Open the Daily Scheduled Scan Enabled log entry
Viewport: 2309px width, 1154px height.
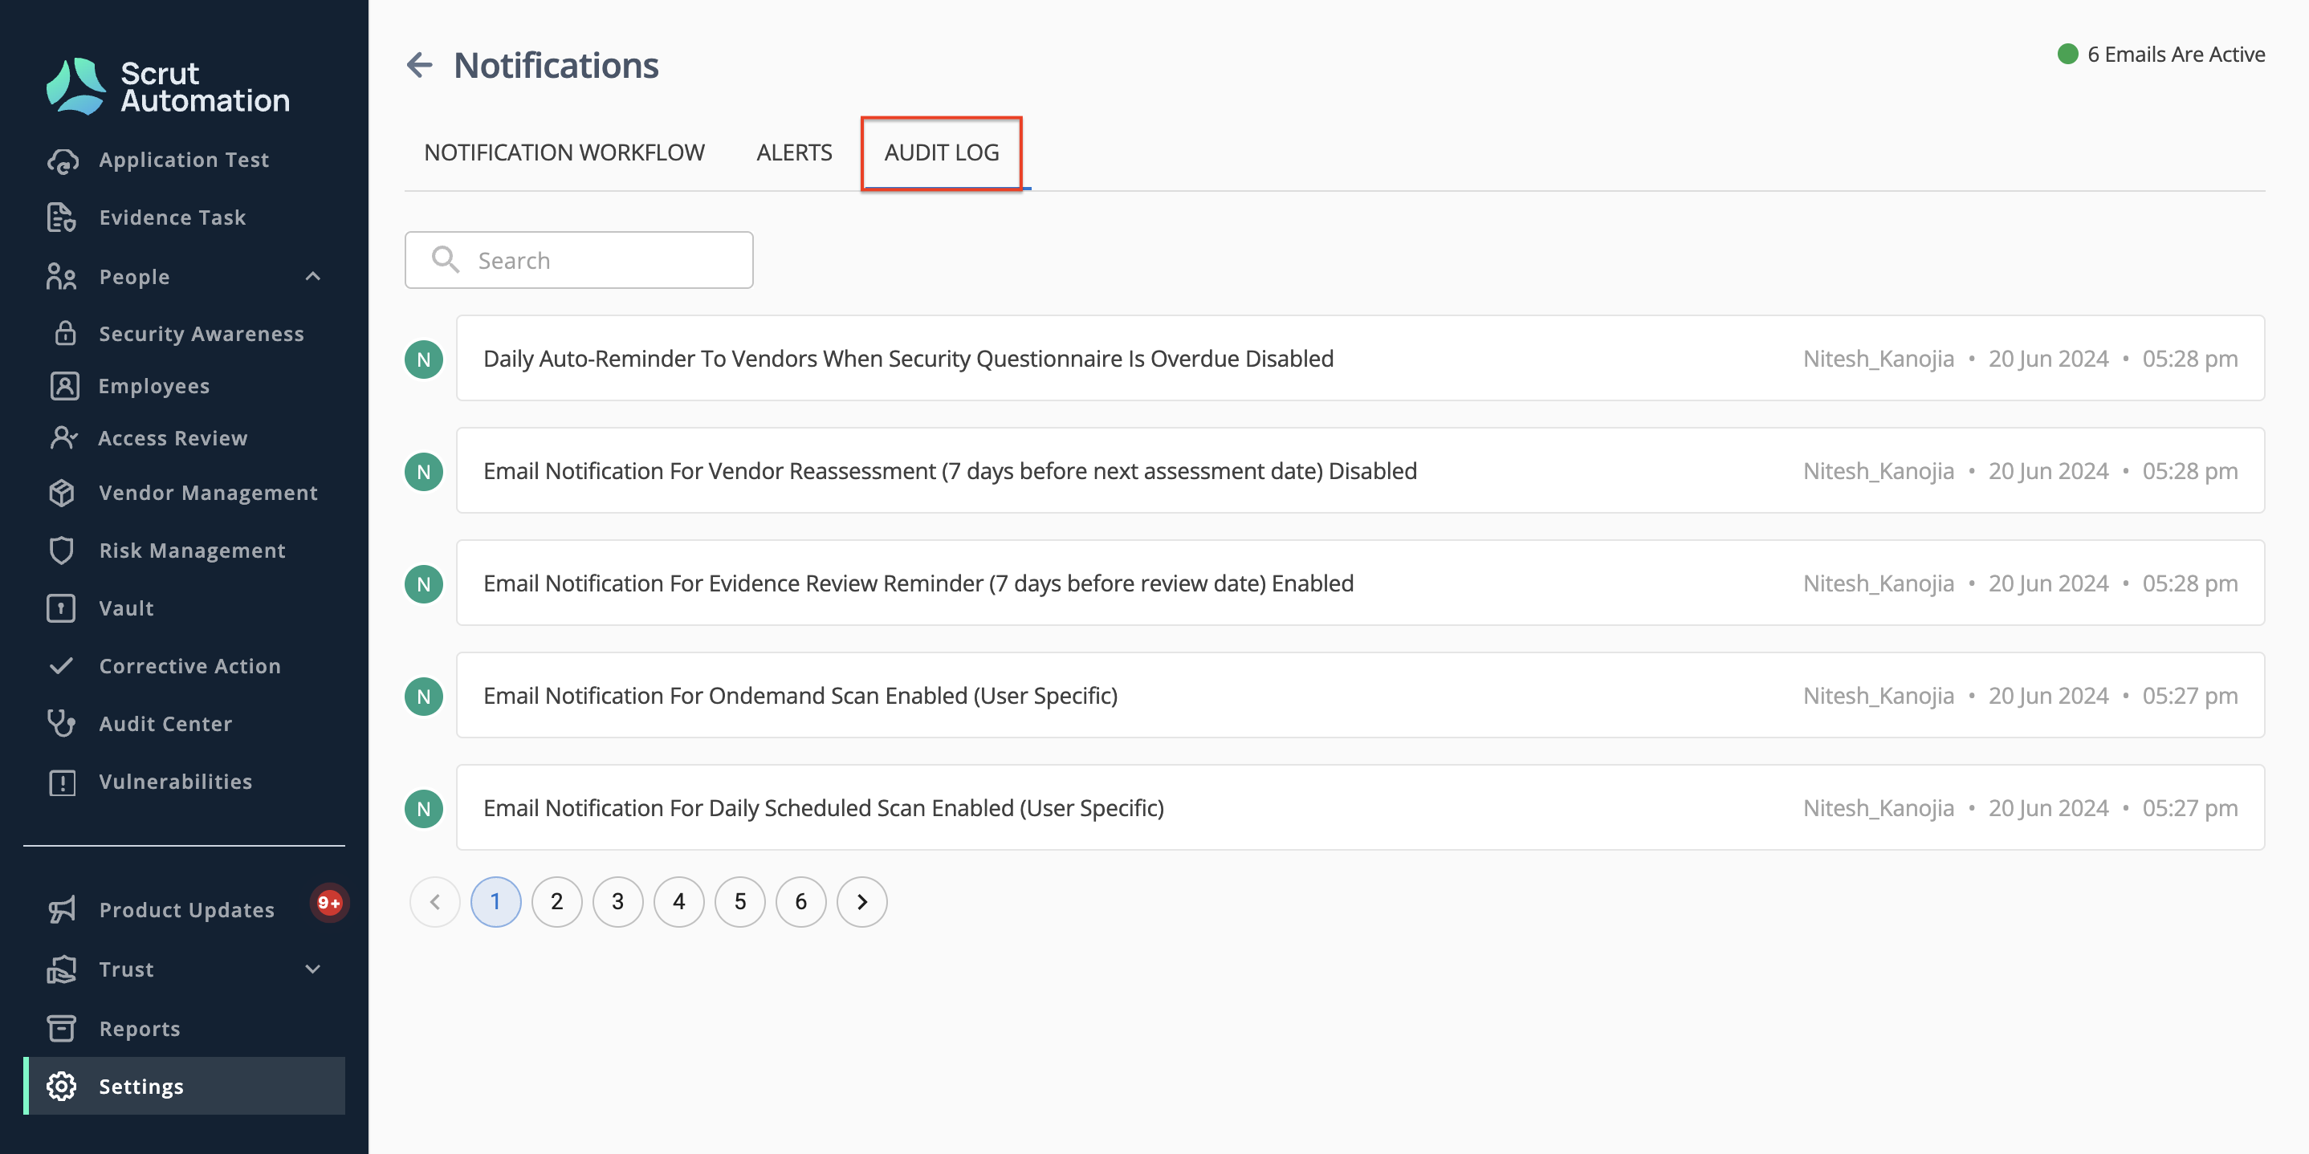[1360, 807]
